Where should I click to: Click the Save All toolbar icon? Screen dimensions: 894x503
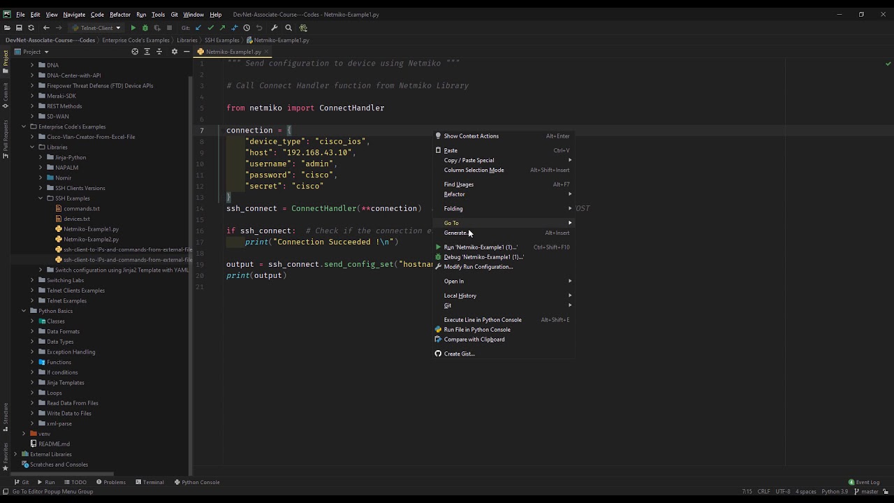coord(19,28)
